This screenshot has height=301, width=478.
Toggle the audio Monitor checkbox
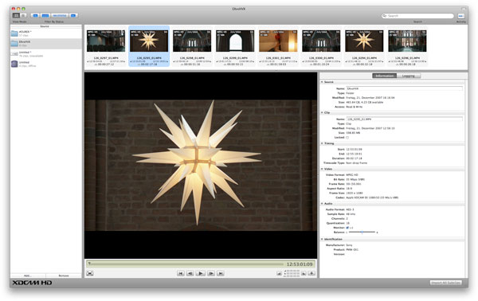pos(347,228)
